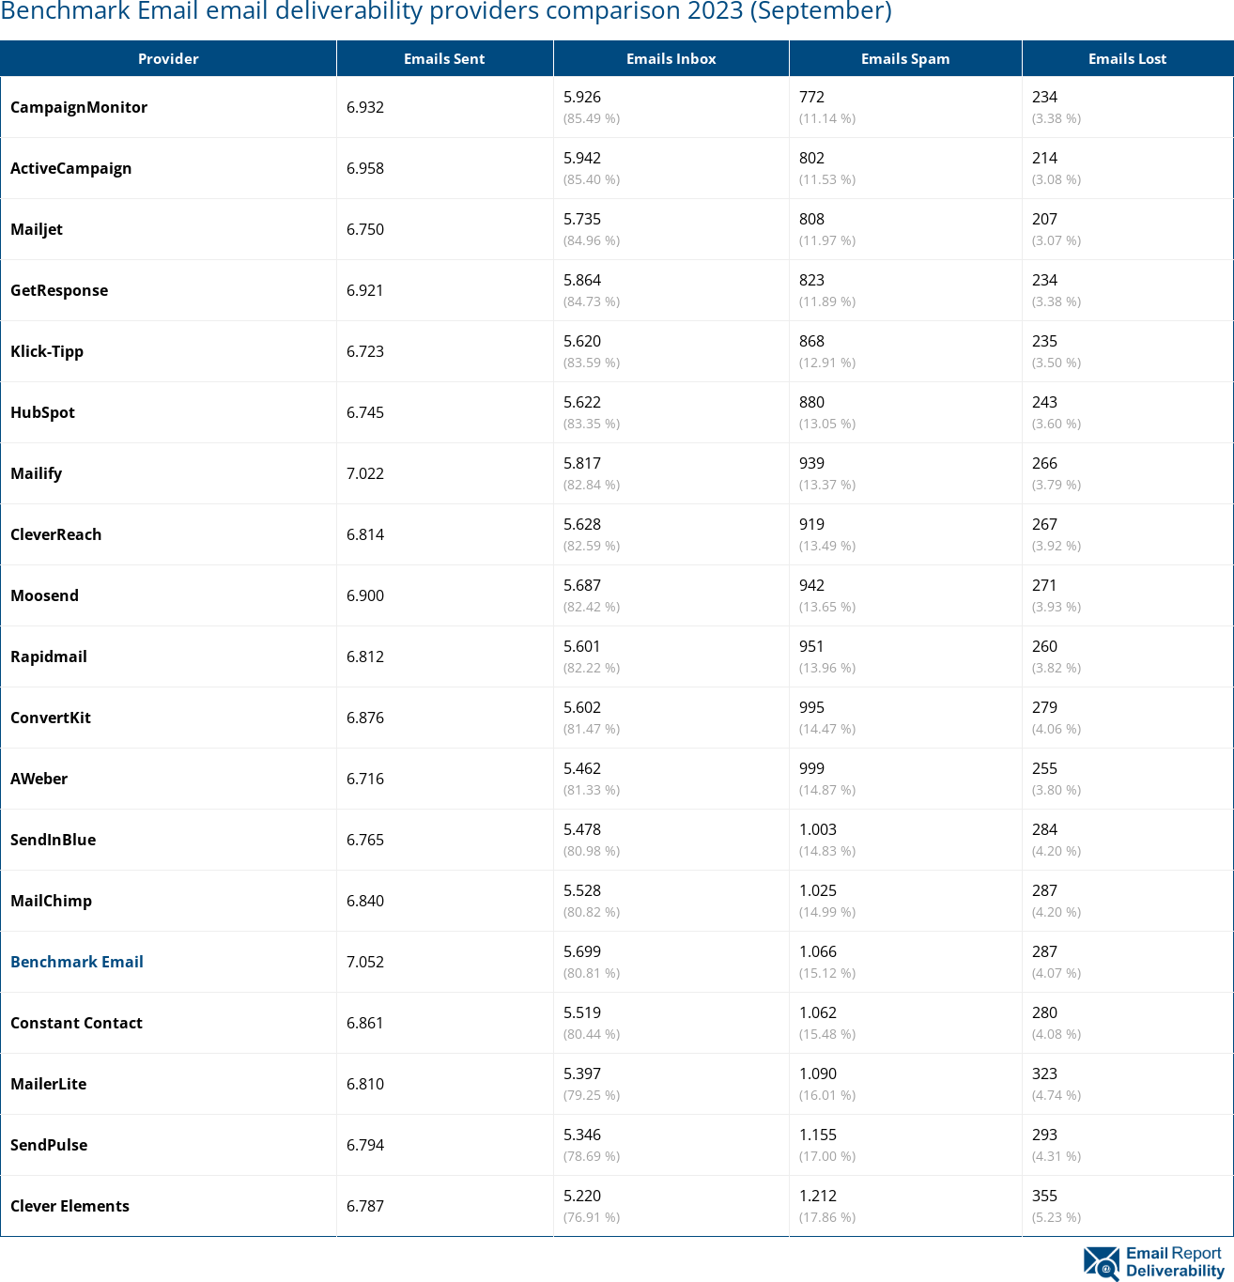Image resolution: width=1234 pixels, height=1282 pixels.
Task: Click the 5.23 % lost rate for Clever Elements
Action: 1057,1217
